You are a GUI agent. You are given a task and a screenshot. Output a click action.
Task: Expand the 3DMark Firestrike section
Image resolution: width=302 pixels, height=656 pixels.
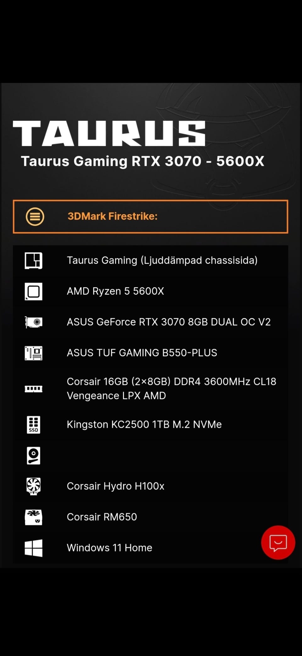pyautogui.click(x=150, y=217)
